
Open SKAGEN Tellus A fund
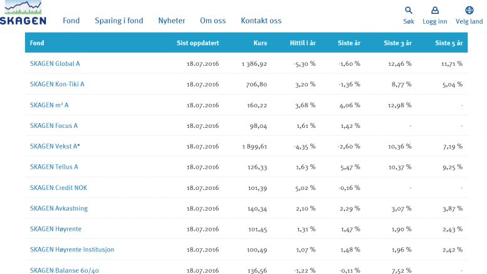click(x=54, y=167)
